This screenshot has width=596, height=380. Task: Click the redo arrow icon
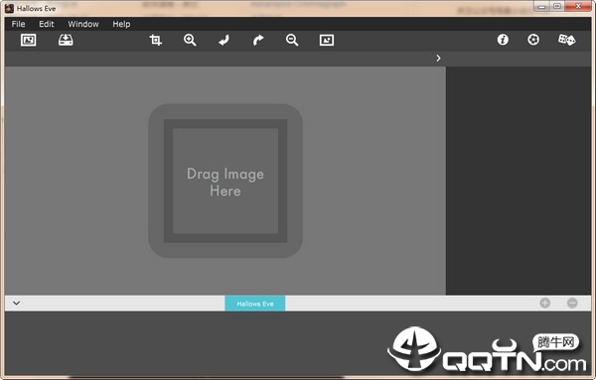[258, 40]
